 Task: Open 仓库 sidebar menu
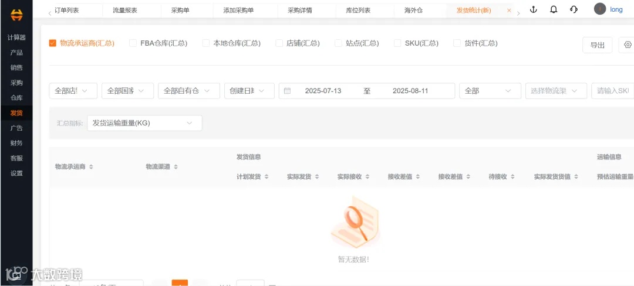click(x=16, y=98)
